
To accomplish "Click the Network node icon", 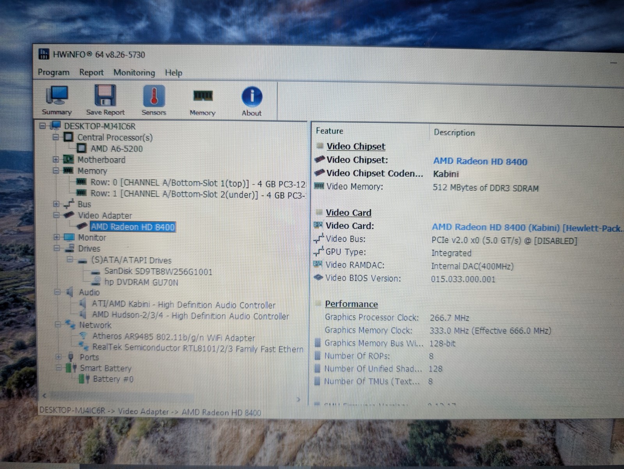I will (x=71, y=324).
